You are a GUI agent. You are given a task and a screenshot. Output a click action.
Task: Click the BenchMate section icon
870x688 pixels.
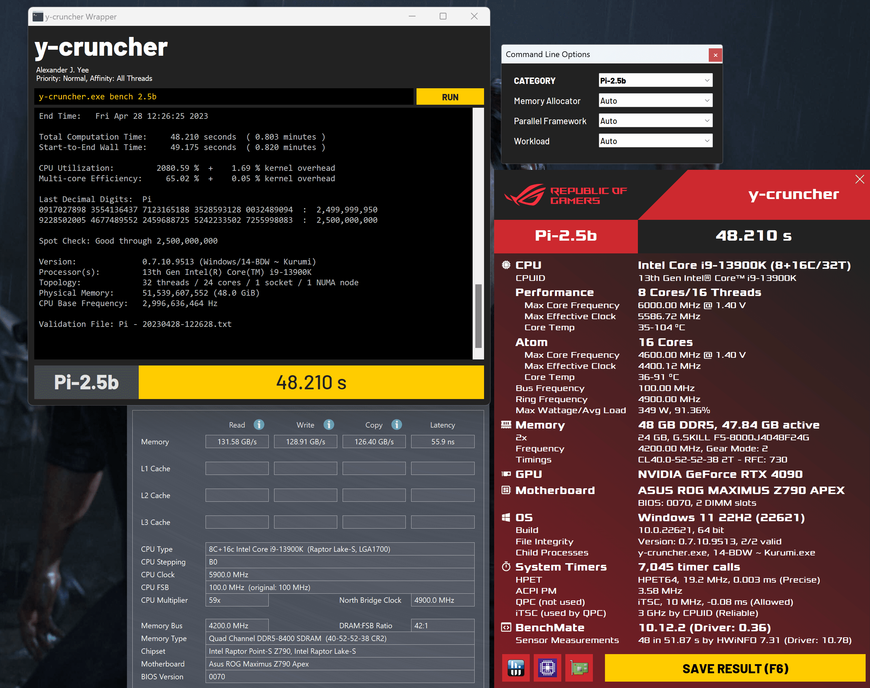pos(506,627)
